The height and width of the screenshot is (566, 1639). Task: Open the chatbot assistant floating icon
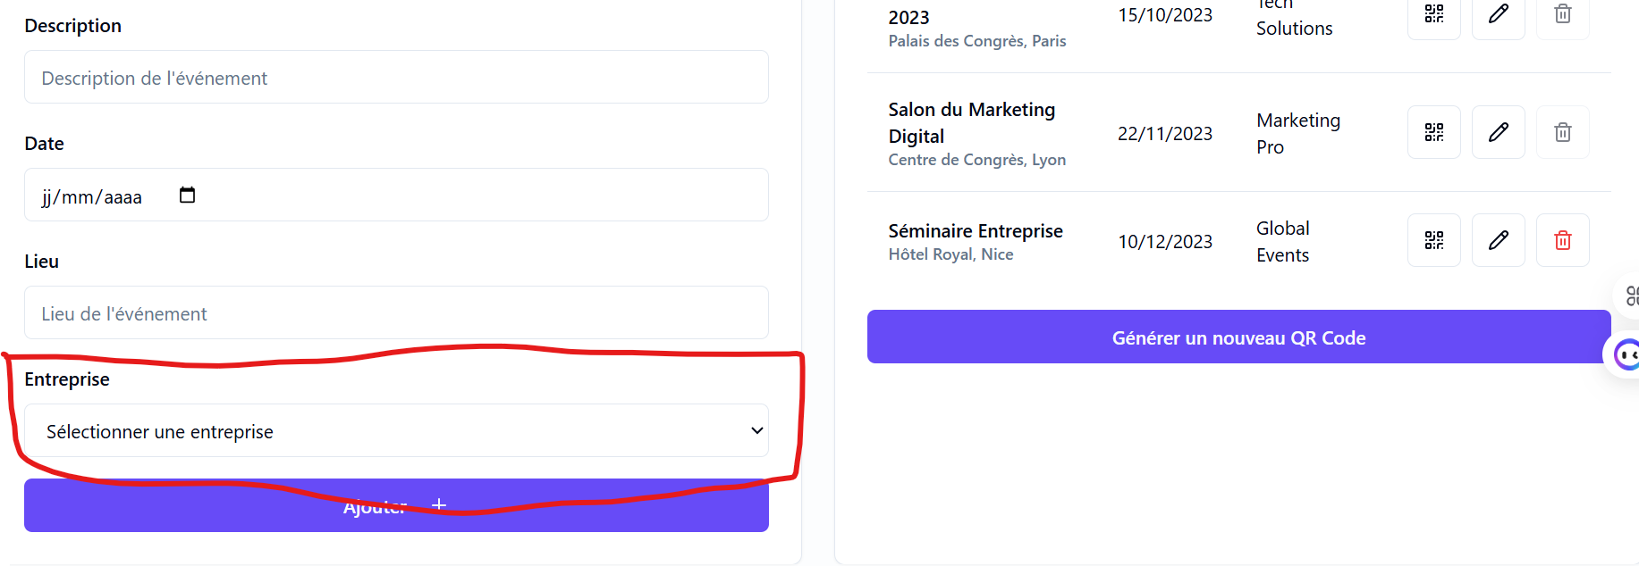(x=1626, y=355)
